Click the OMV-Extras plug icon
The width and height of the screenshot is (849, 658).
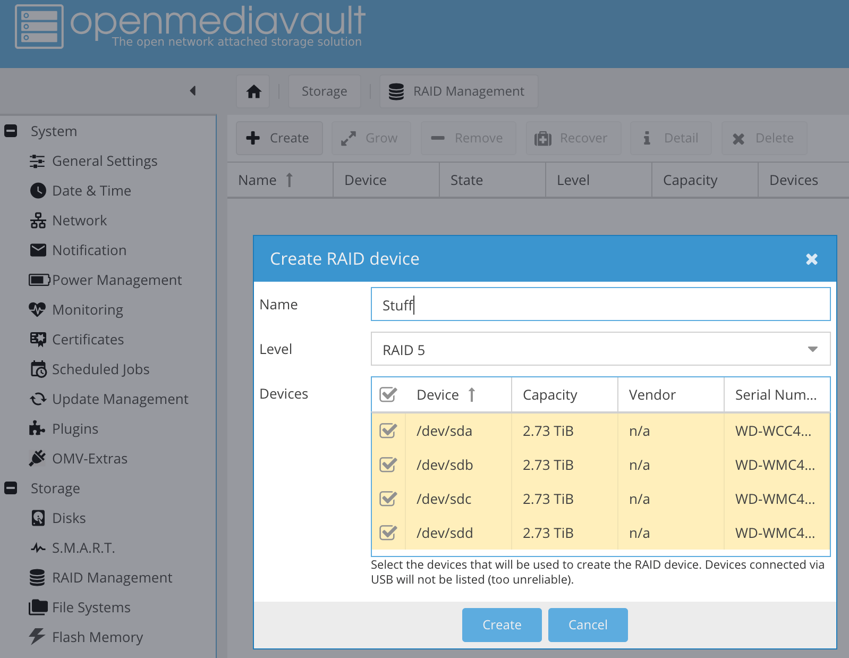coord(37,458)
